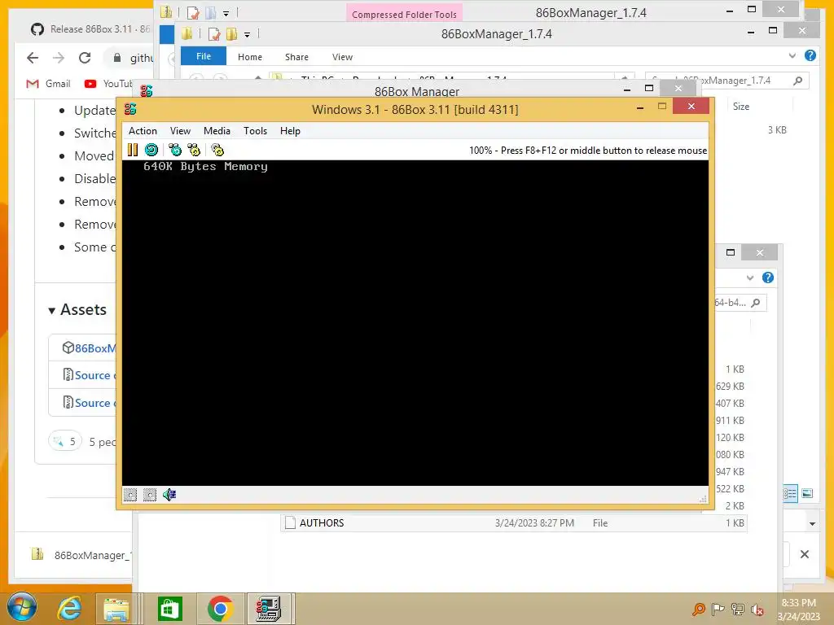
Task: Open quick access dropdown in back Explorer window
Action: (x=226, y=13)
